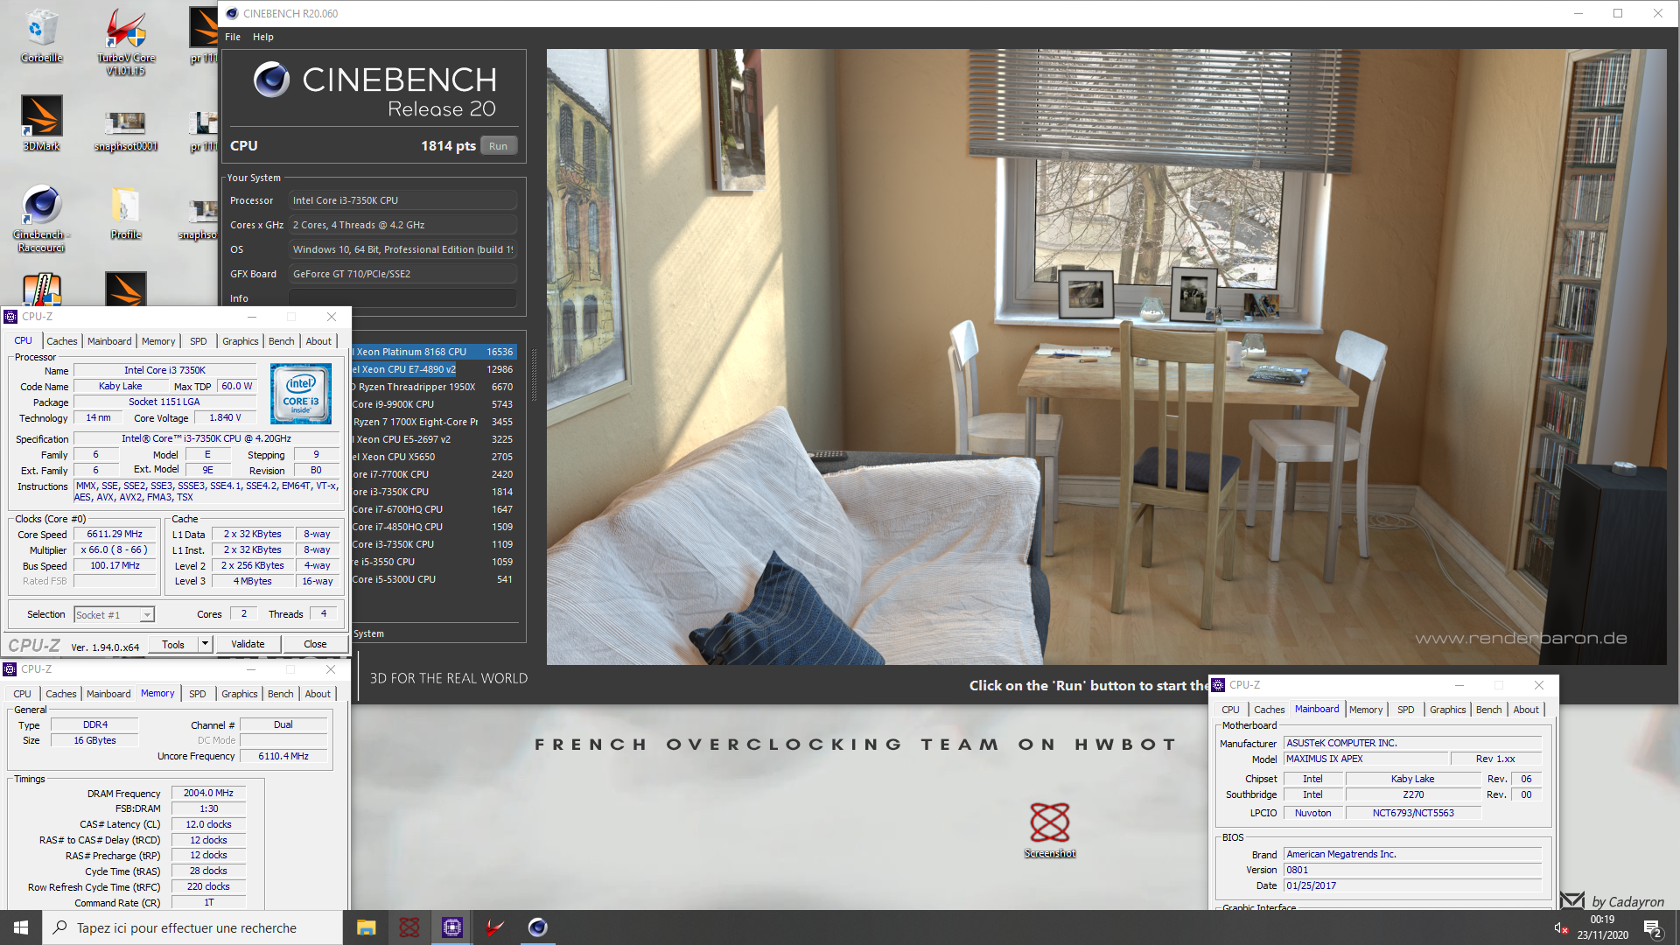Open the Socket #1 selection dropdown
1680x945 pixels.
114,615
